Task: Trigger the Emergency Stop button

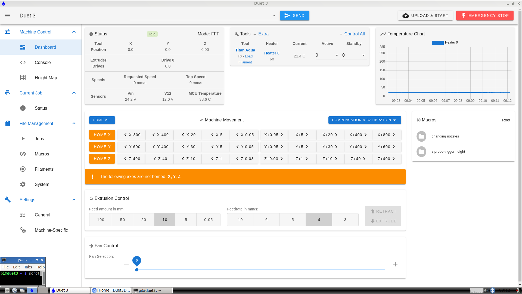Action: [485, 16]
